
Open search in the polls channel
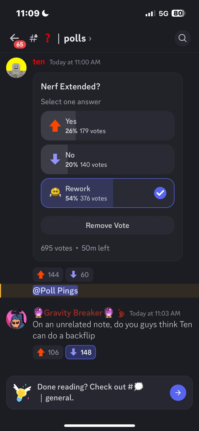point(182,38)
